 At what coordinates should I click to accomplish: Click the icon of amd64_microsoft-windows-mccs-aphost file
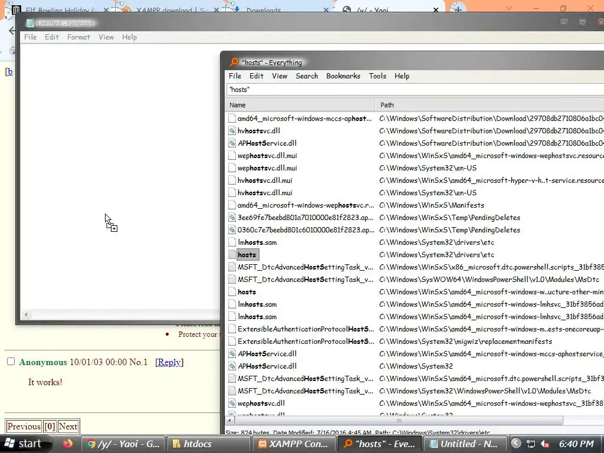[232, 118]
